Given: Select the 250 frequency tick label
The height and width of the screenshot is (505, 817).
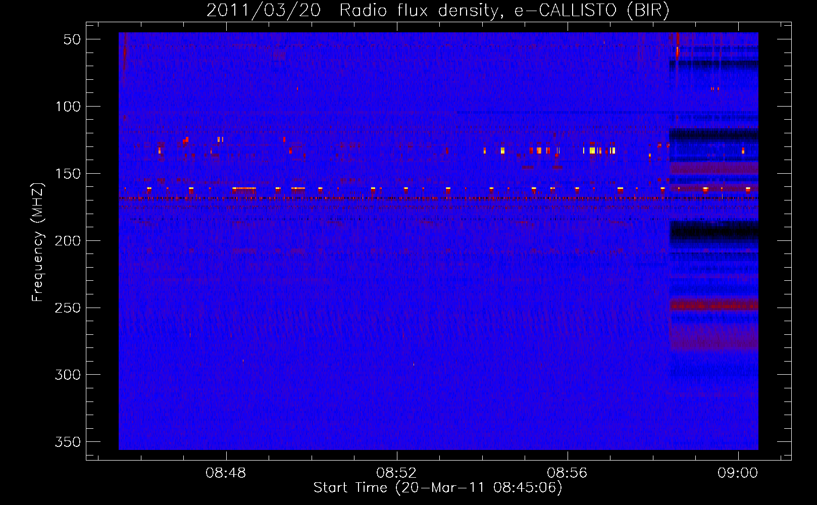Looking at the screenshot, I should click(x=68, y=308).
